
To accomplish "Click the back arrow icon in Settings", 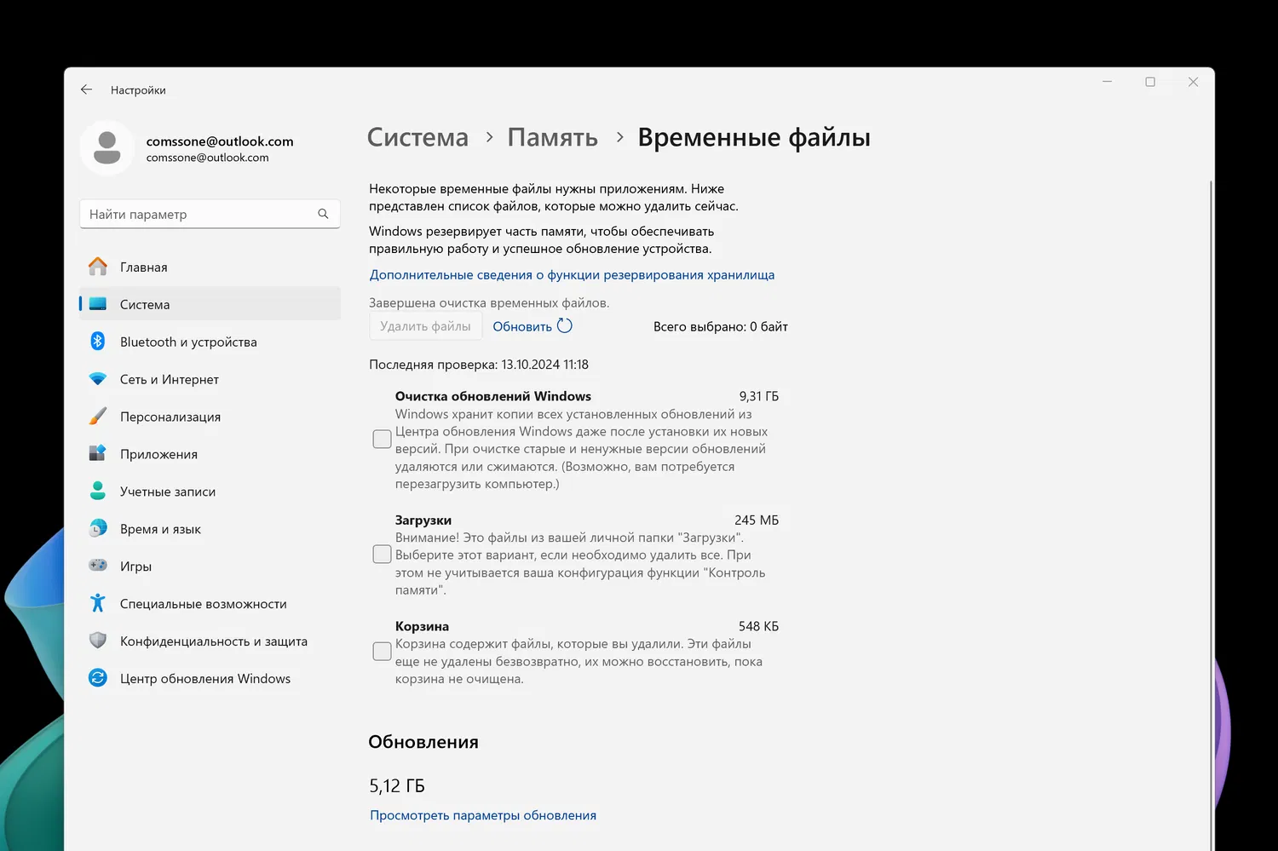I will point(86,89).
